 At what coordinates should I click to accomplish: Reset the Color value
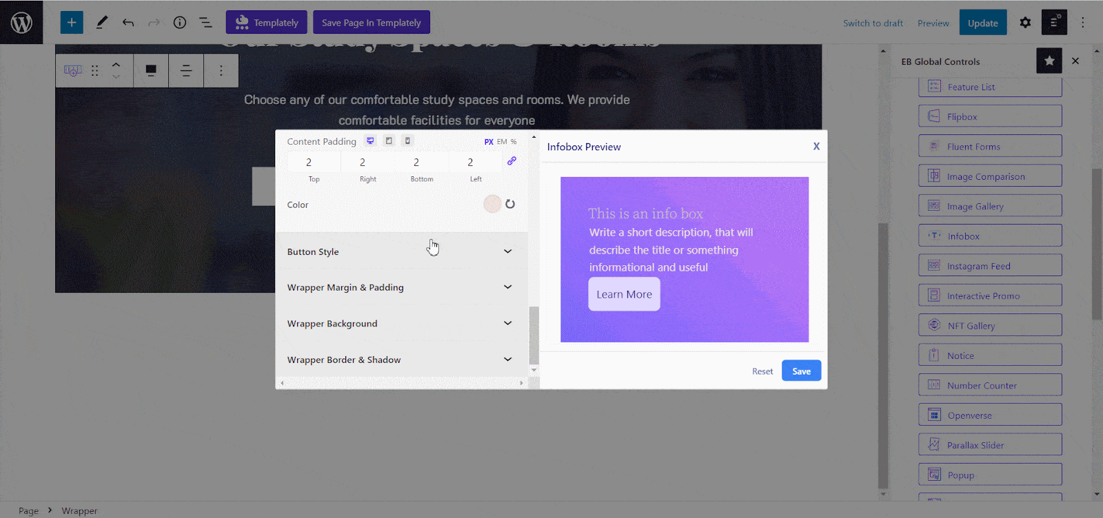[x=510, y=204]
